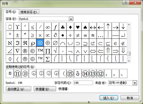143x104 pixels.
Task: Select the double left-right arrow ⇔
Action: point(93,51)
